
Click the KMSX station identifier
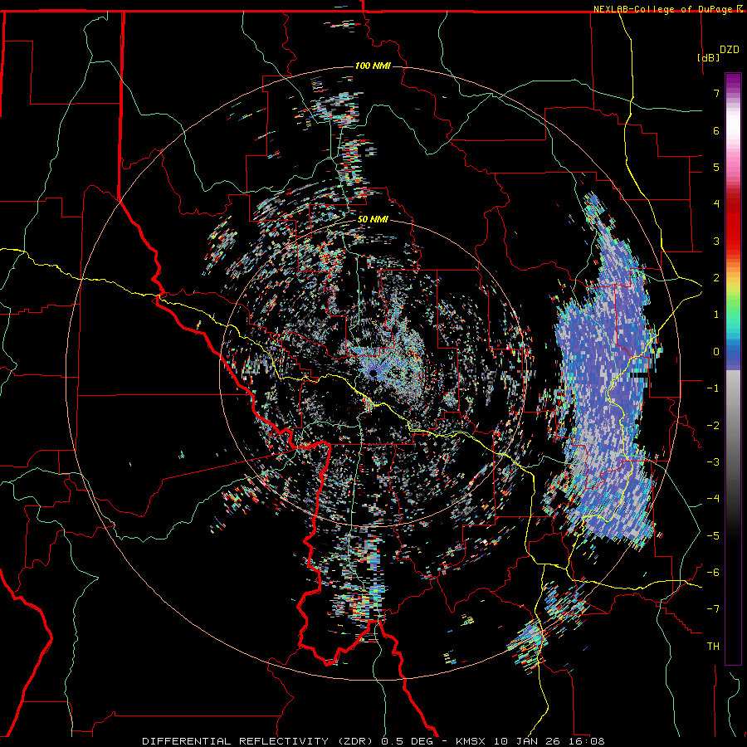471,741
